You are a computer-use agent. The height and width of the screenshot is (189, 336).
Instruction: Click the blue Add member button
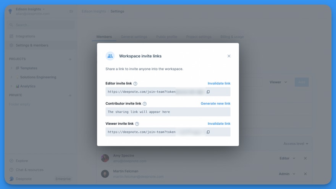302,82
